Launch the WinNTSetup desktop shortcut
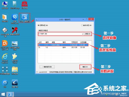Image resolution: width=129 pixels, height=97 pixels. (15, 5)
